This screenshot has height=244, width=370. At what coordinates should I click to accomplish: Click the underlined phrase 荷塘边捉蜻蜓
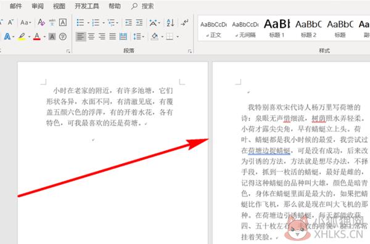tap(269, 150)
